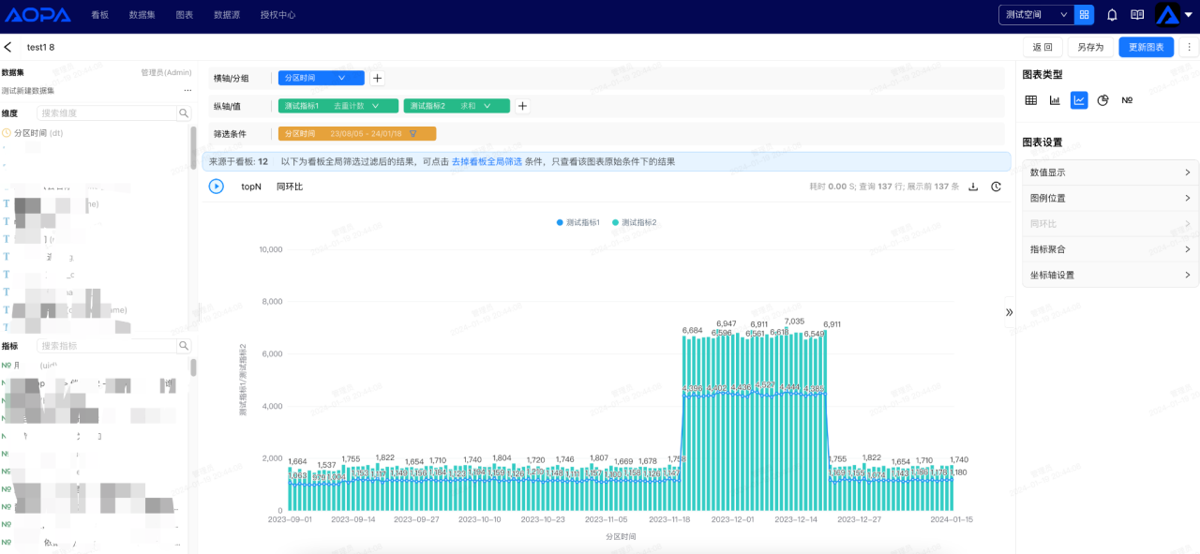The height and width of the screenshot is (554, 1200).
Task: Click the metric list scrollbar
Action: pyautogui.click(x=194, y=367)
